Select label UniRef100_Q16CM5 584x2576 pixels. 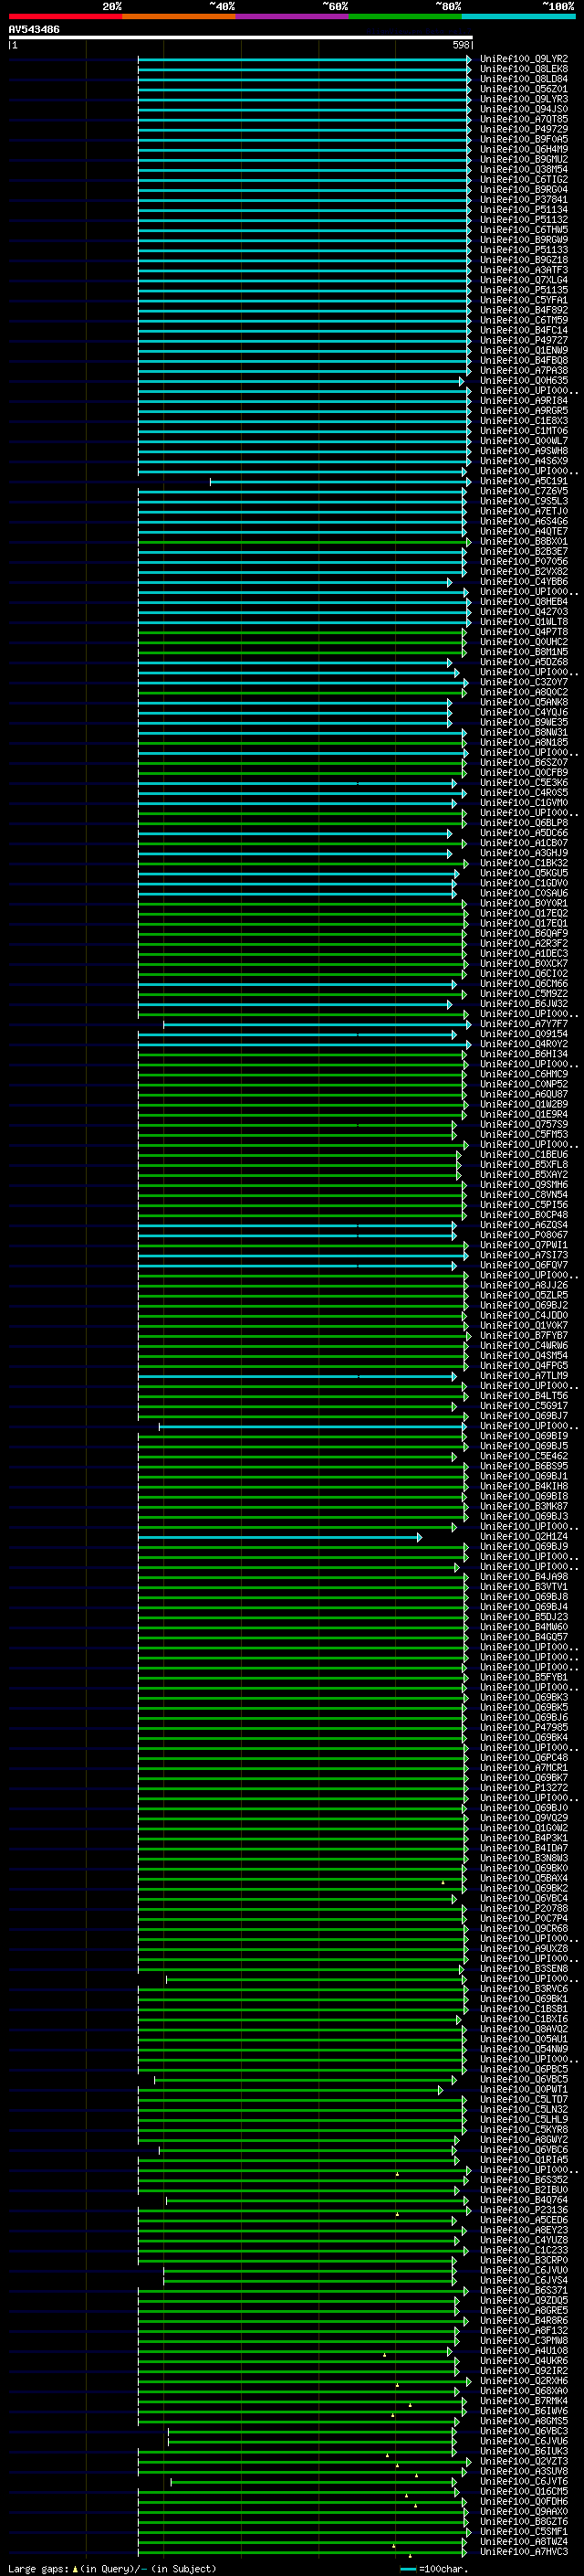coord(524,2492)
